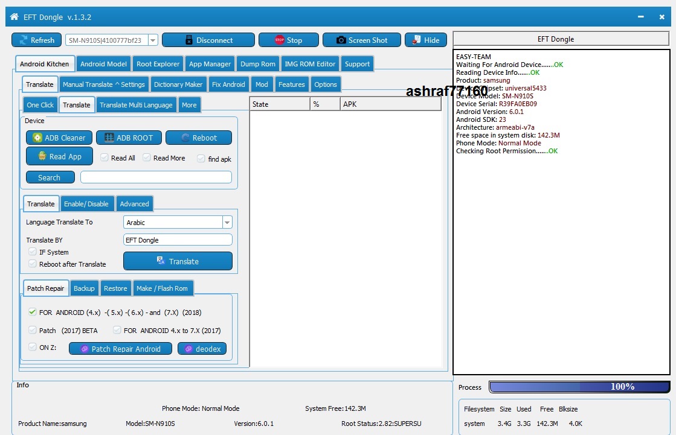The height and width of the screenshot is (435, 676).
Task: Enable Reboot after Translate checkbox
Action: 33,264
